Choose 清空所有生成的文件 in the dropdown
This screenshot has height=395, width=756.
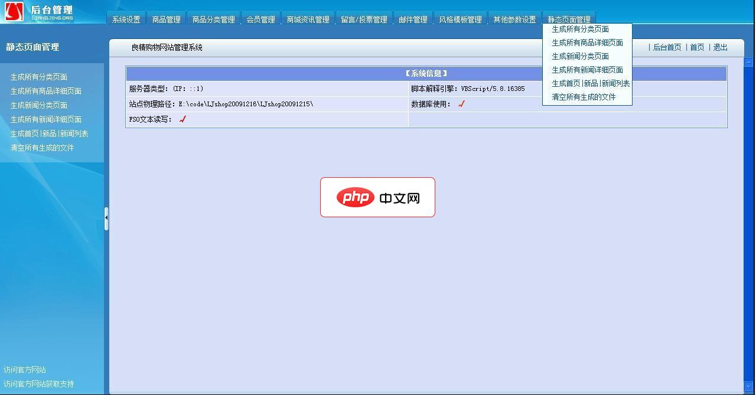tap(584, 96)
